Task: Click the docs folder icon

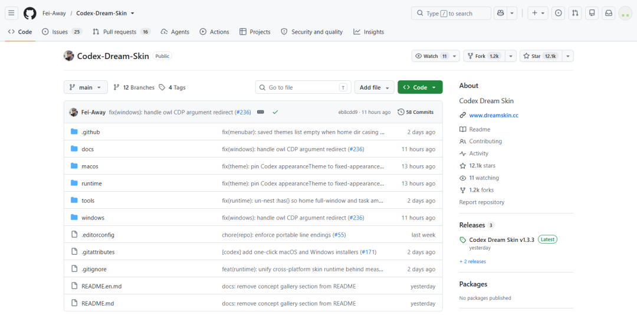Action: [74, 149]
